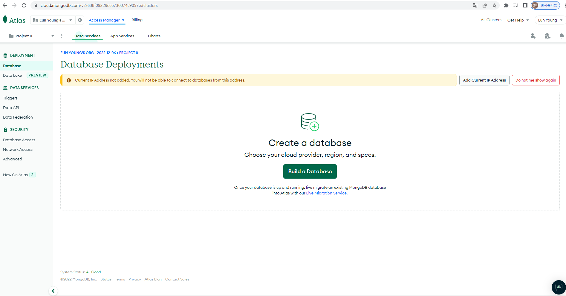The image size is (566, 296).
Task: Open the Chrome profile avatar button
Action: (545, 5)
